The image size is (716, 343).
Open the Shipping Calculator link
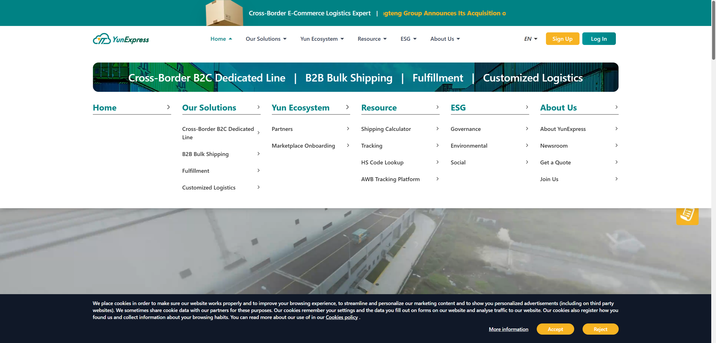[386, 129]
